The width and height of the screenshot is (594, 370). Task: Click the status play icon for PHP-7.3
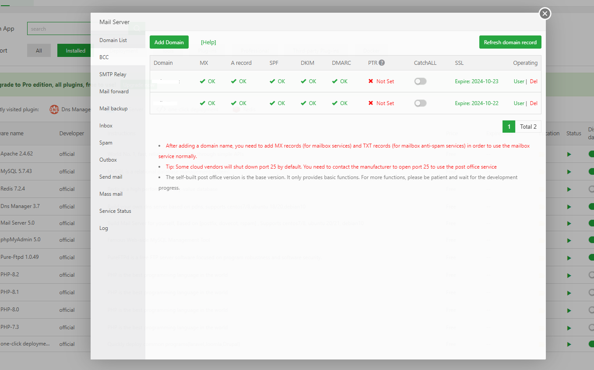(x=569, y=328)
